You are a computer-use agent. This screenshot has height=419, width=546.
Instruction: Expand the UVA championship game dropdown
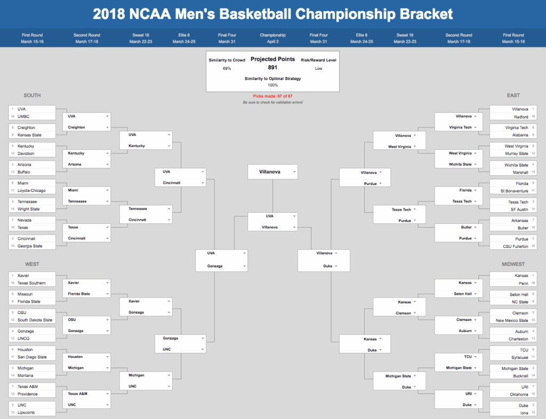pos(272,216)
